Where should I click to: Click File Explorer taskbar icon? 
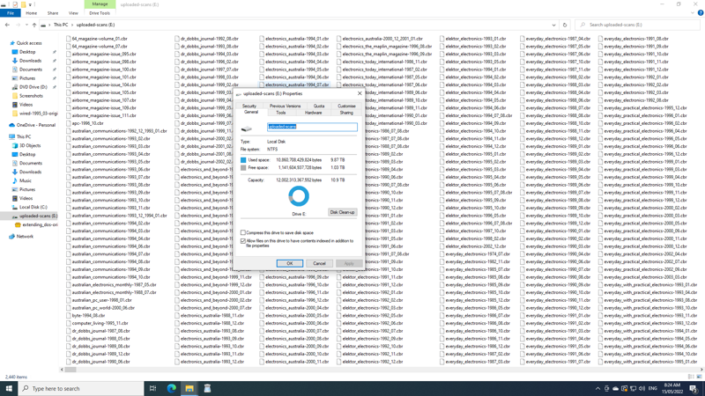tap(189, 388)
